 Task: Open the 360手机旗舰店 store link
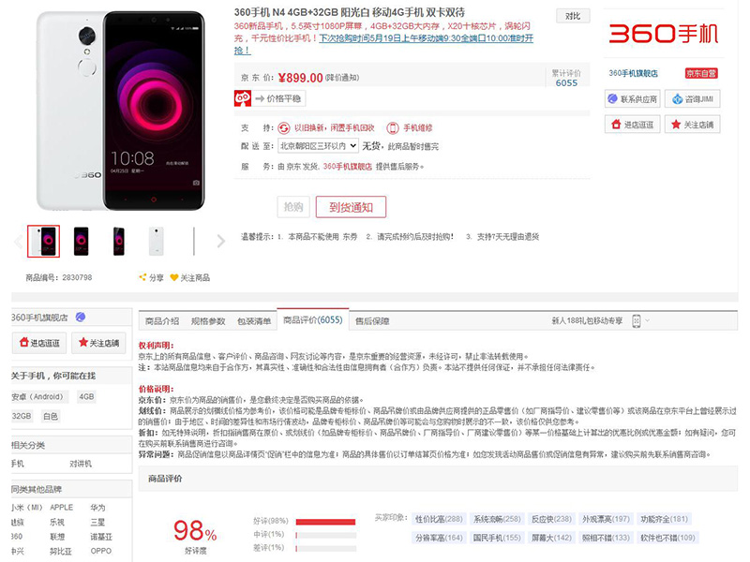[633, 73]
